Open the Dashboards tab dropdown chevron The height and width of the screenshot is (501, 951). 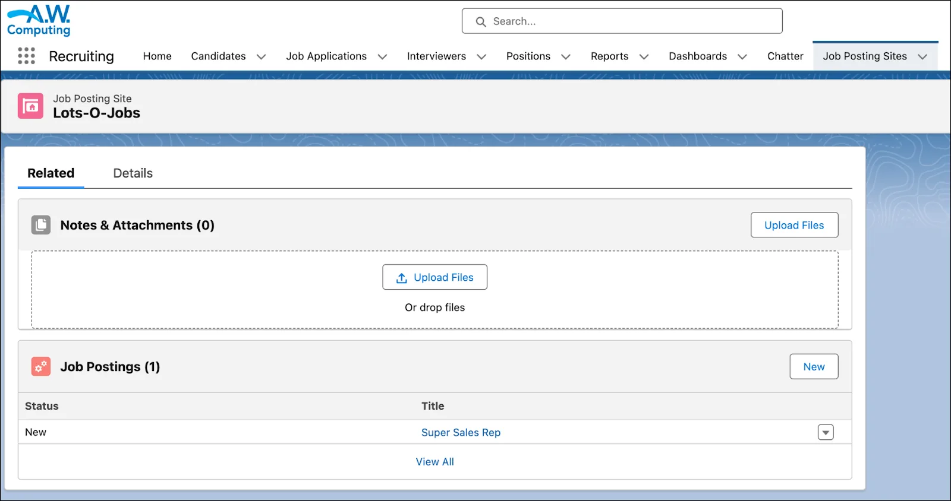point(742,56)
